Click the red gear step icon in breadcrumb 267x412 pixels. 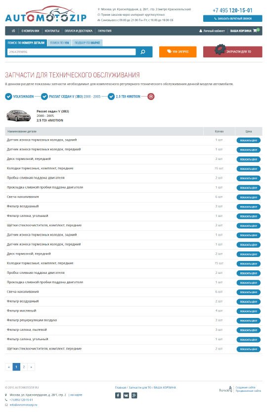click(151, 97)
